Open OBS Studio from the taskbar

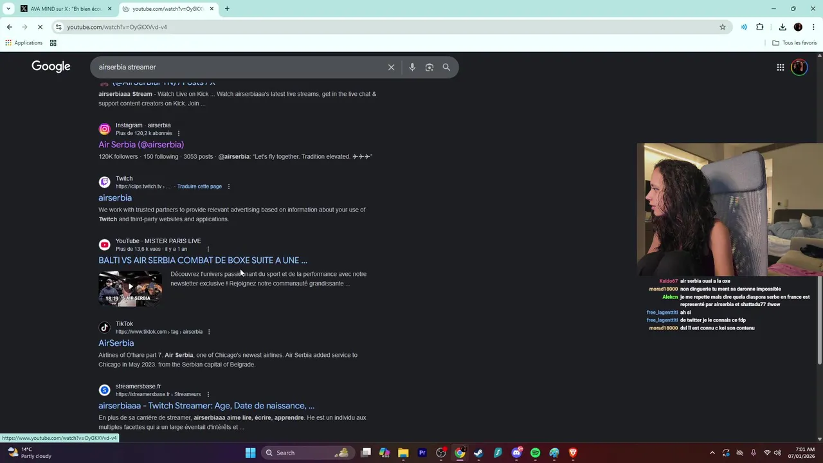(x=441, y=453)
